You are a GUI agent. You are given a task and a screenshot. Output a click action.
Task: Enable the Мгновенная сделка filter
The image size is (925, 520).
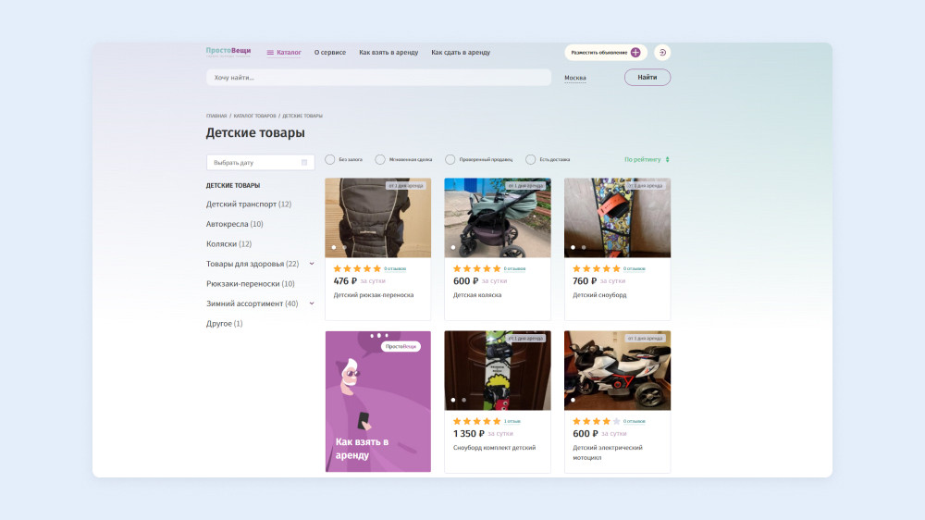380,159
